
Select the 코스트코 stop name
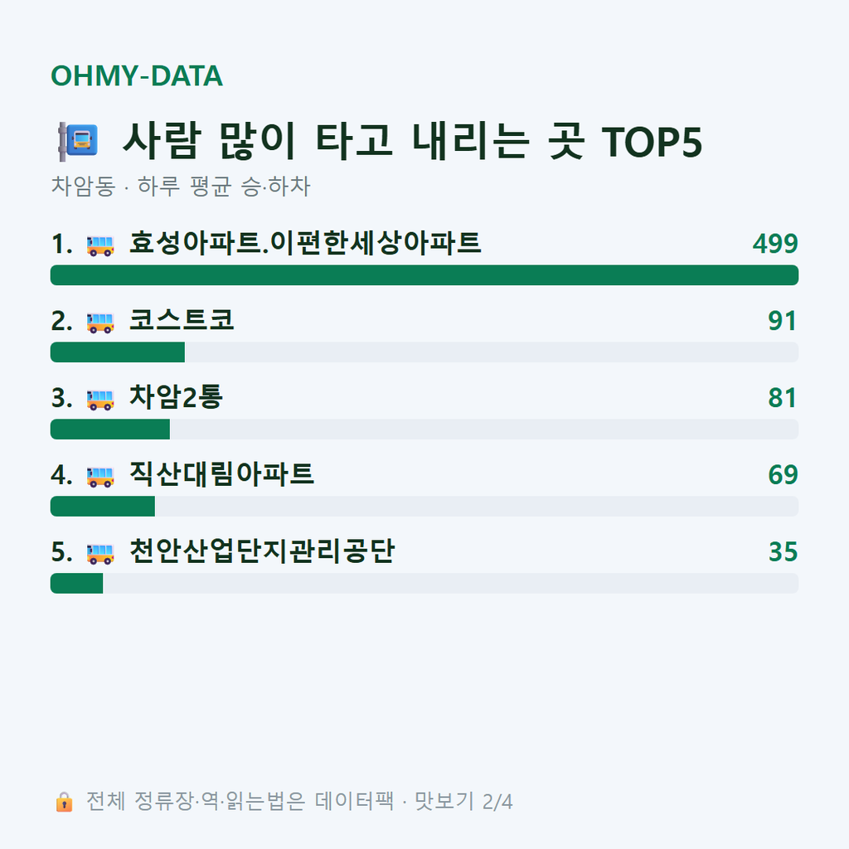[x=182, y=320]
